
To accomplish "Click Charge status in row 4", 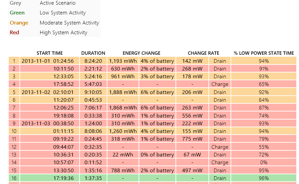I will (x=220, y=84).
